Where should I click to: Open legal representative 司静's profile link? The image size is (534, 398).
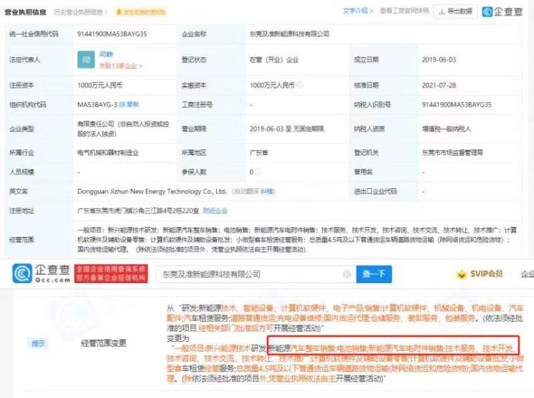106,55
